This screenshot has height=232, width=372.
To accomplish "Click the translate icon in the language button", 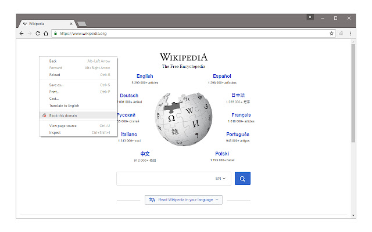I will pyautogui.click(x=152, y=200).
